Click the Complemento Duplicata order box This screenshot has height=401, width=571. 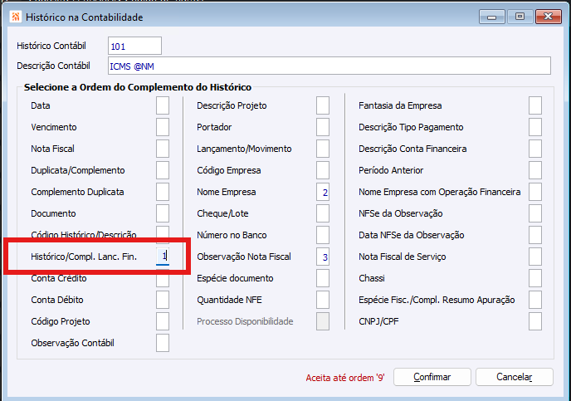(x=163, y=192)
